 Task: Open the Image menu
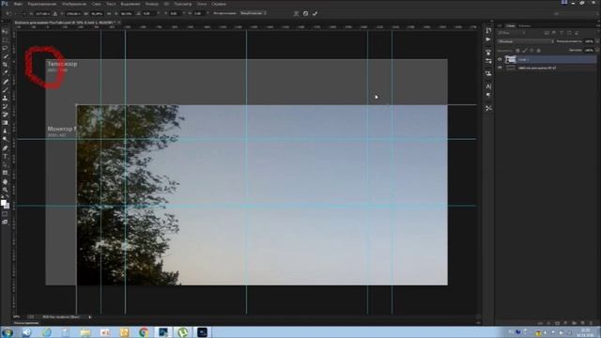tap(74, 4)
